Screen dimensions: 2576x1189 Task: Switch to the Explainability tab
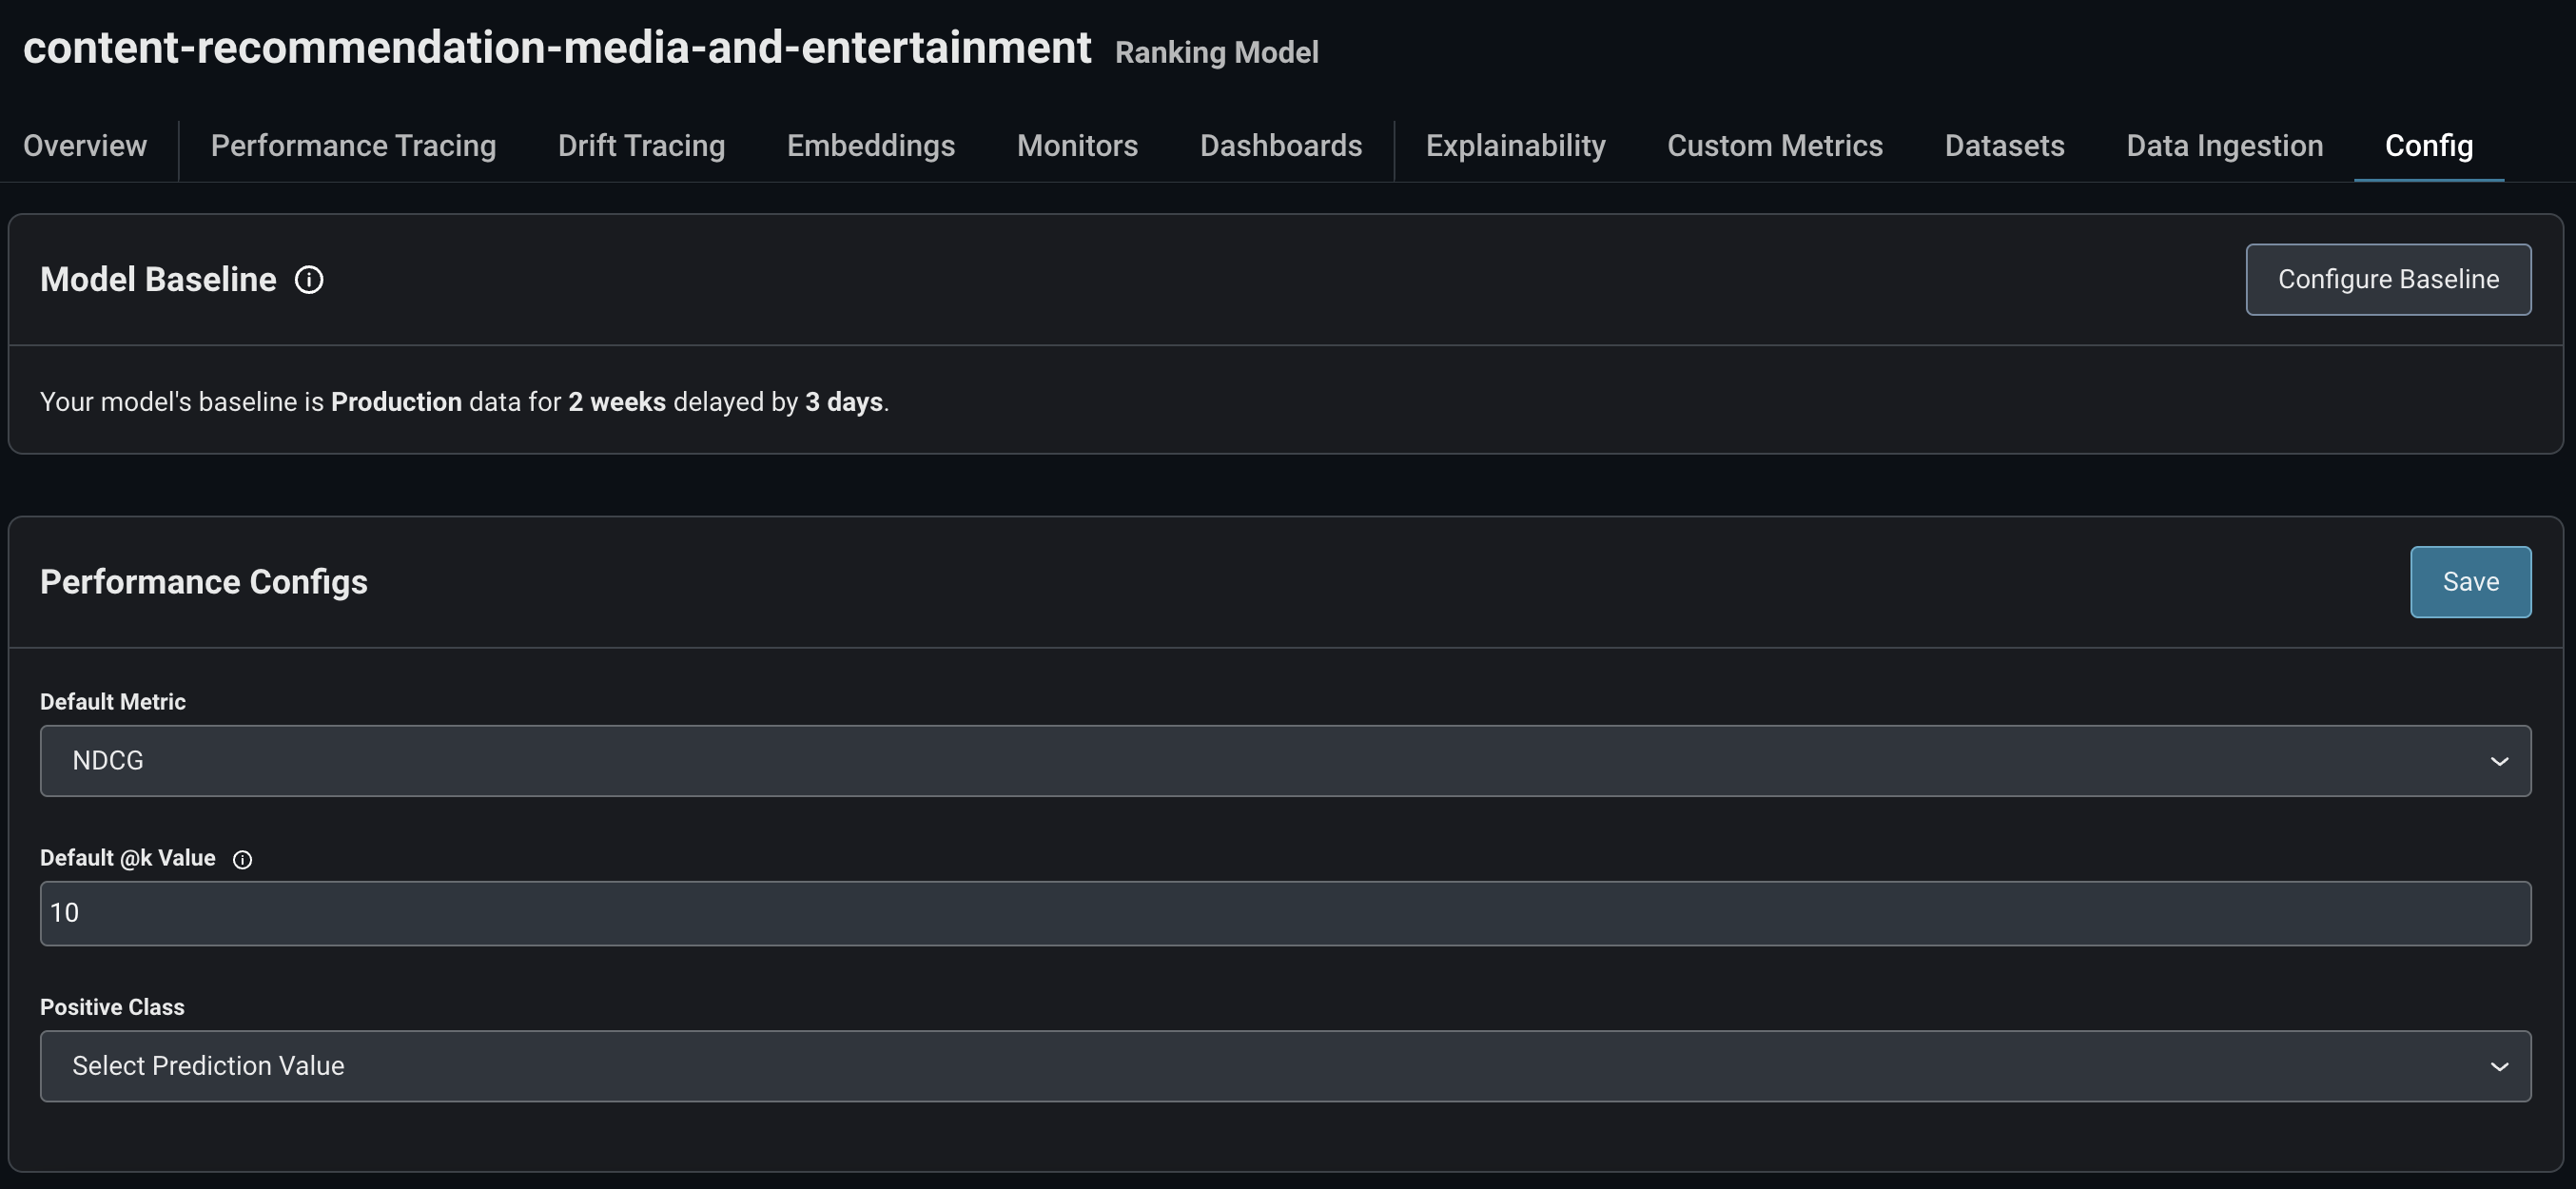pos(1515,146)
